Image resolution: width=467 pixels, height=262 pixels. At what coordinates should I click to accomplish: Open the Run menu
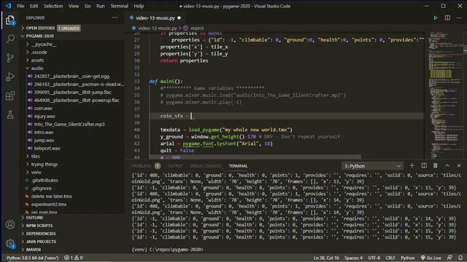(101, 6)
